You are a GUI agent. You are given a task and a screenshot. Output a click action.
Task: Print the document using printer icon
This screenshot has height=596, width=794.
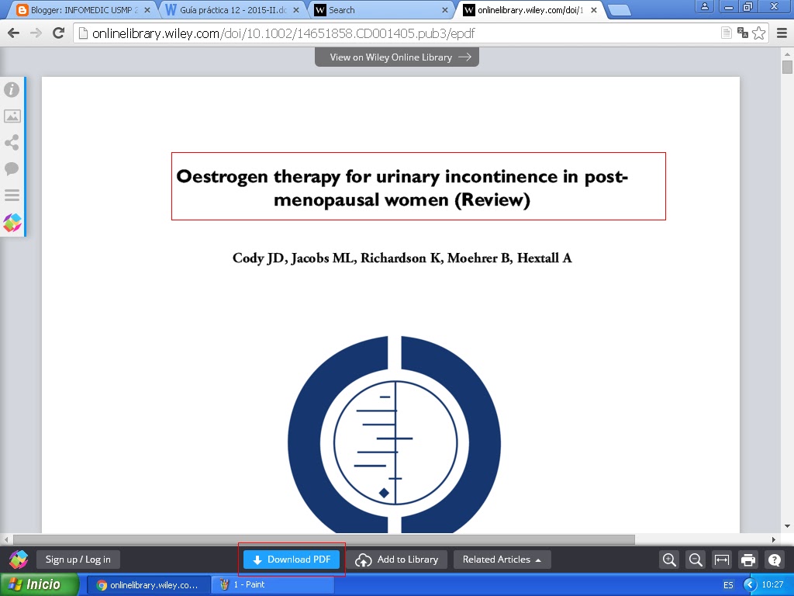coord(748,560)
